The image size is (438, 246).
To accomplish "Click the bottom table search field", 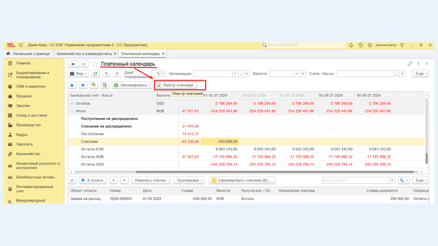I will pos(356,181).
